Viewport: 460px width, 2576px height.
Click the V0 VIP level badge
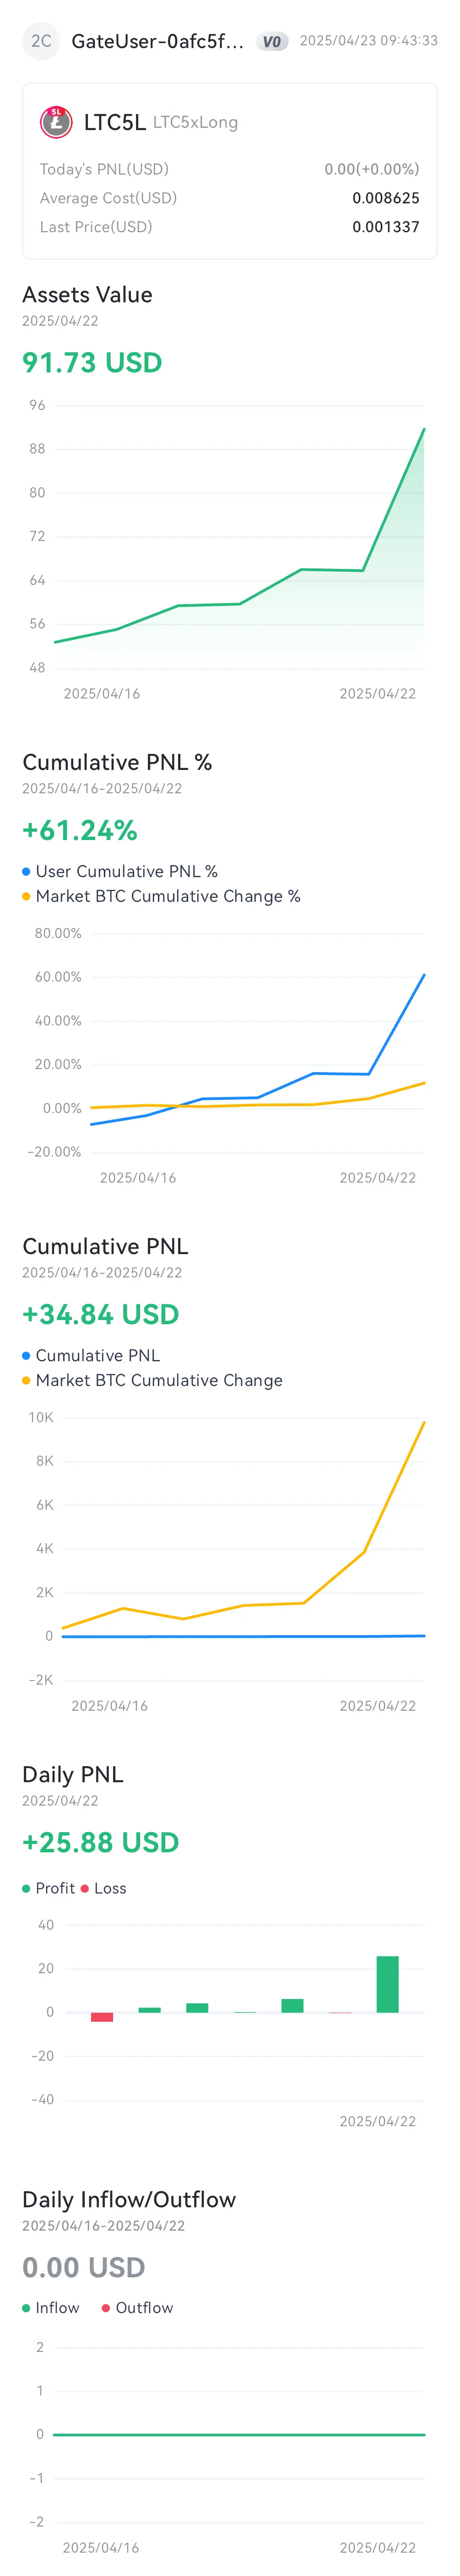tap(272, 41)
